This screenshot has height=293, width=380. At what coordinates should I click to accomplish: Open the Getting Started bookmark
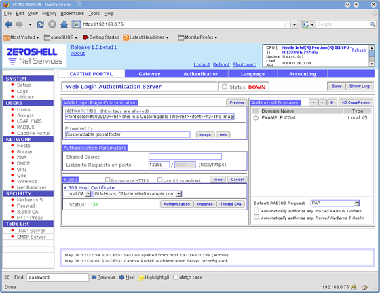(x=101, y=37)
